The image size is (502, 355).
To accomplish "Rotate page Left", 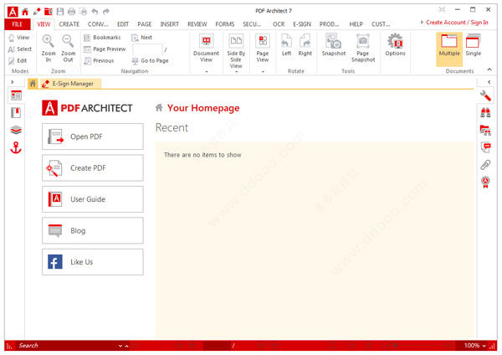I will pos(286,45).
